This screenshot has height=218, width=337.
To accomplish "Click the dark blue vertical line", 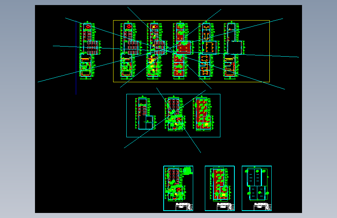I will coord(76,58).
